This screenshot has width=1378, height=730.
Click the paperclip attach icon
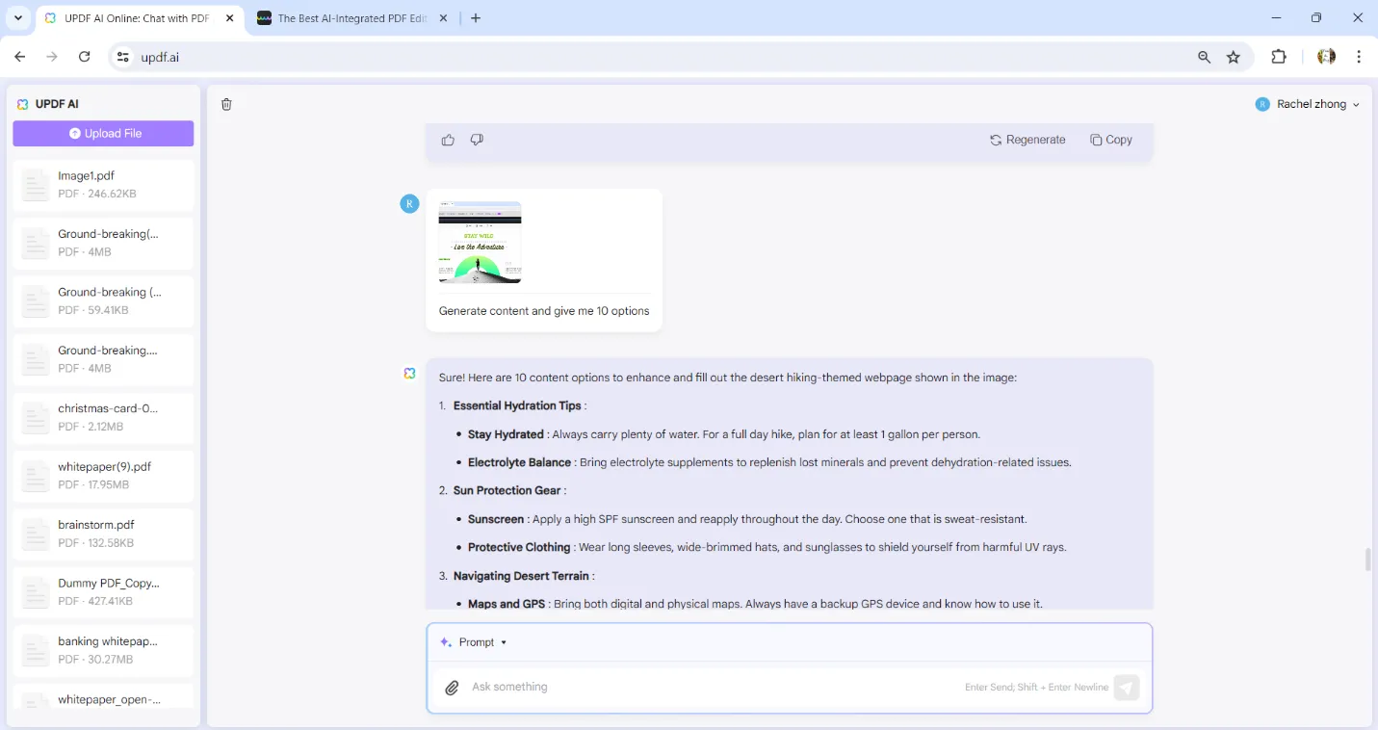[452, 688]
